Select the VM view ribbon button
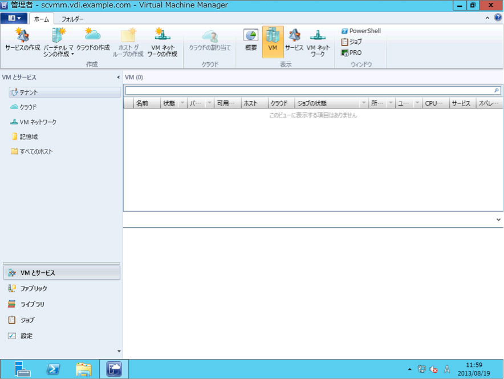The width and height of the screenshot is (504, 379). pyautogui.click(x=273, y=42)
